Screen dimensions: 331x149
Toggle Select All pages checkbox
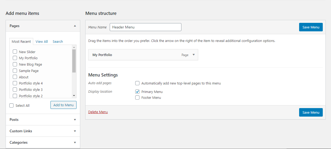point(11,105)
